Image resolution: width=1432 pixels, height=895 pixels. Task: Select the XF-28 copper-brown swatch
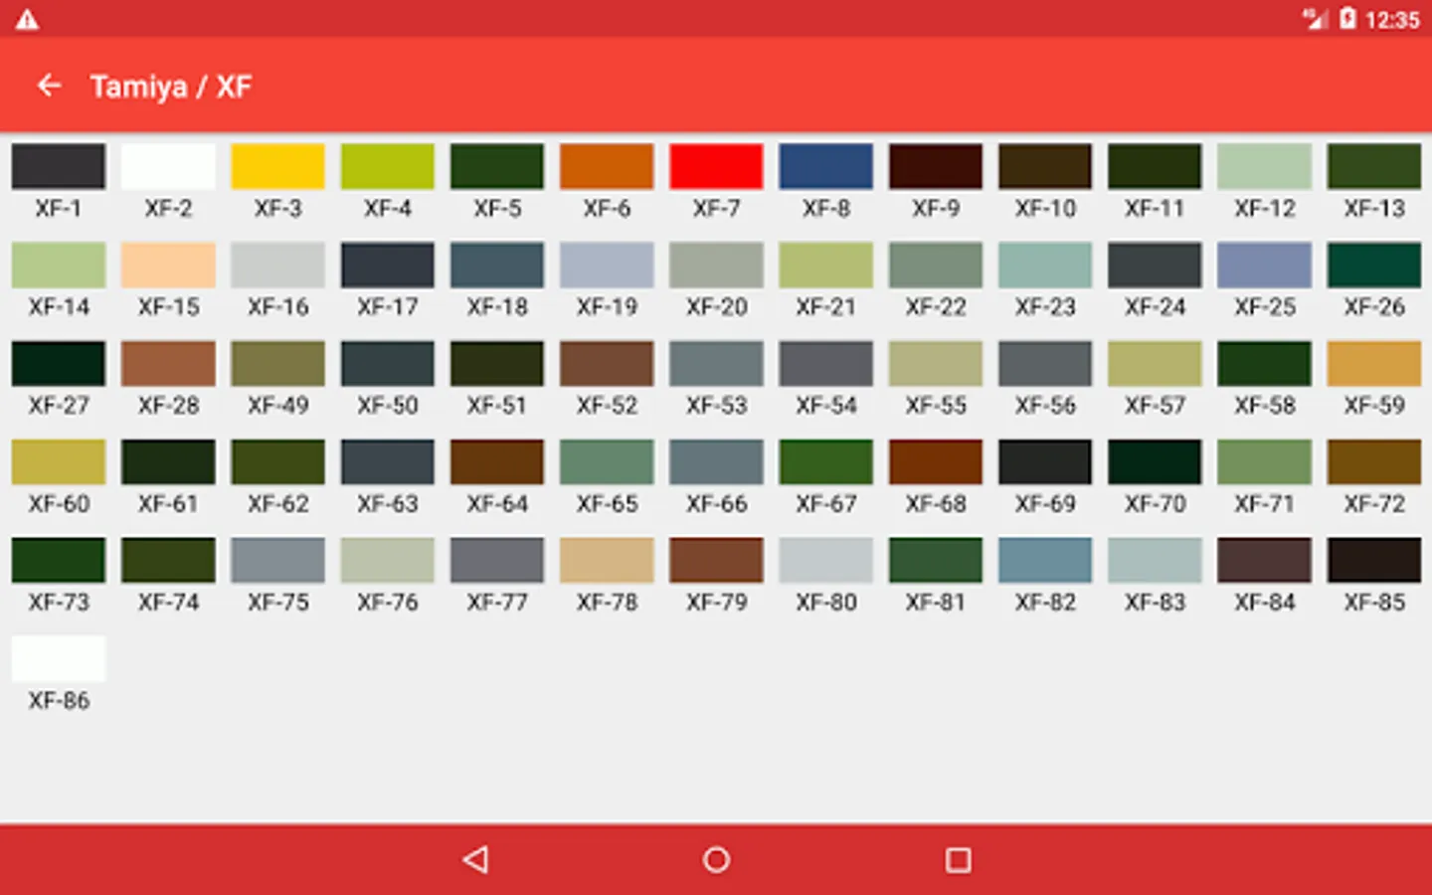click(168, 363)
